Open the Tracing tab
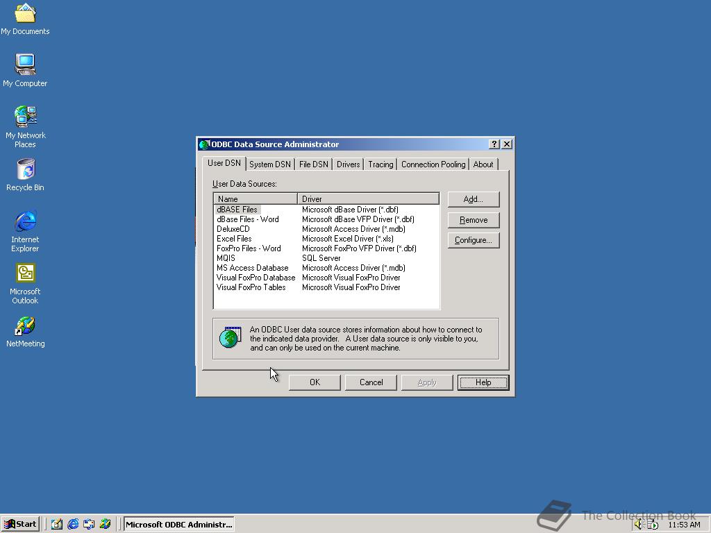711x533 pixels. pos(380,164)
